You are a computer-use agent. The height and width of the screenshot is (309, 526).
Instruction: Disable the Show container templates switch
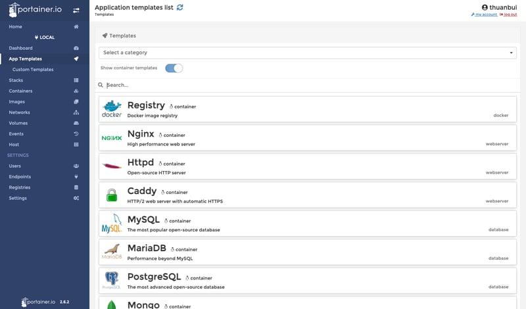(x=174, y=68)
